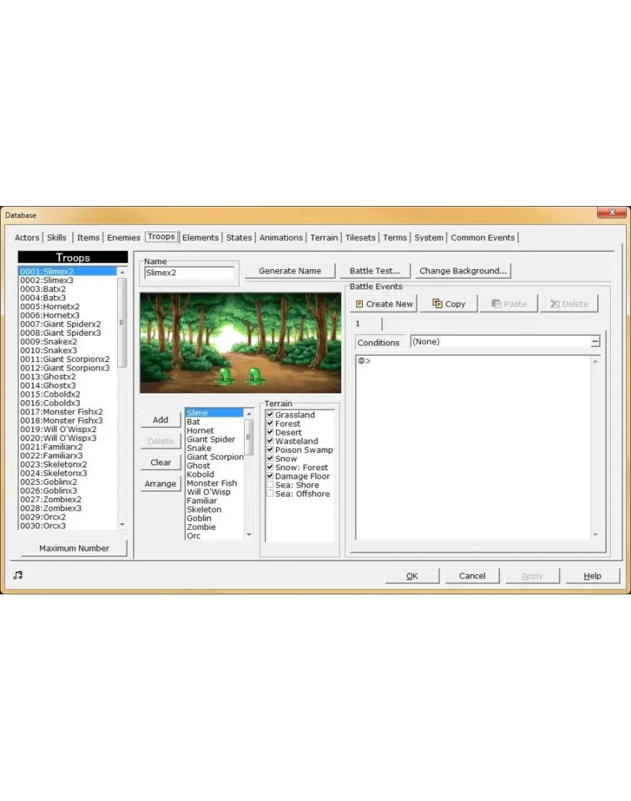
Task: Open the Common Events tab
Action: [483, 237]
